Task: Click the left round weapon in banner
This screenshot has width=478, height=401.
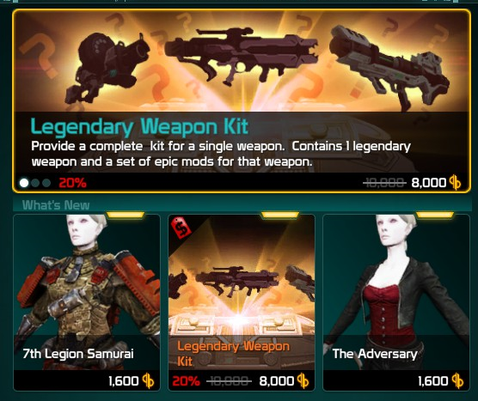Action: 107,65
